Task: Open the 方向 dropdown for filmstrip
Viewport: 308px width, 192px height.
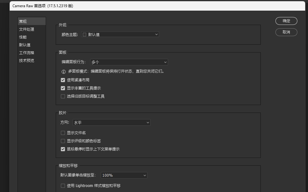Action: click(x=111, y=123)
